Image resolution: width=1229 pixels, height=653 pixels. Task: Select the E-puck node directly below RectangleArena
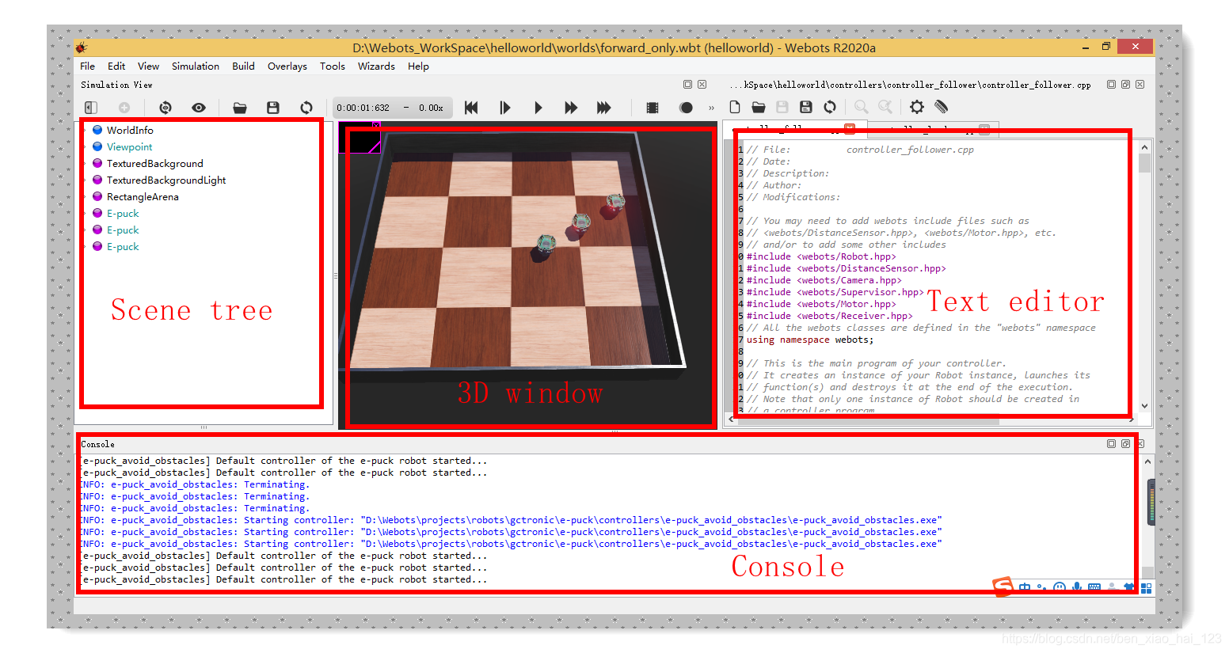123,213
